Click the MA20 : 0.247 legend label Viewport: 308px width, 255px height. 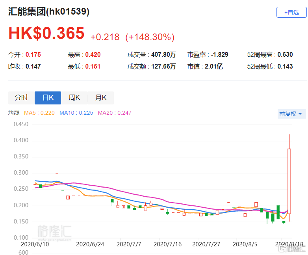[115, 113]
